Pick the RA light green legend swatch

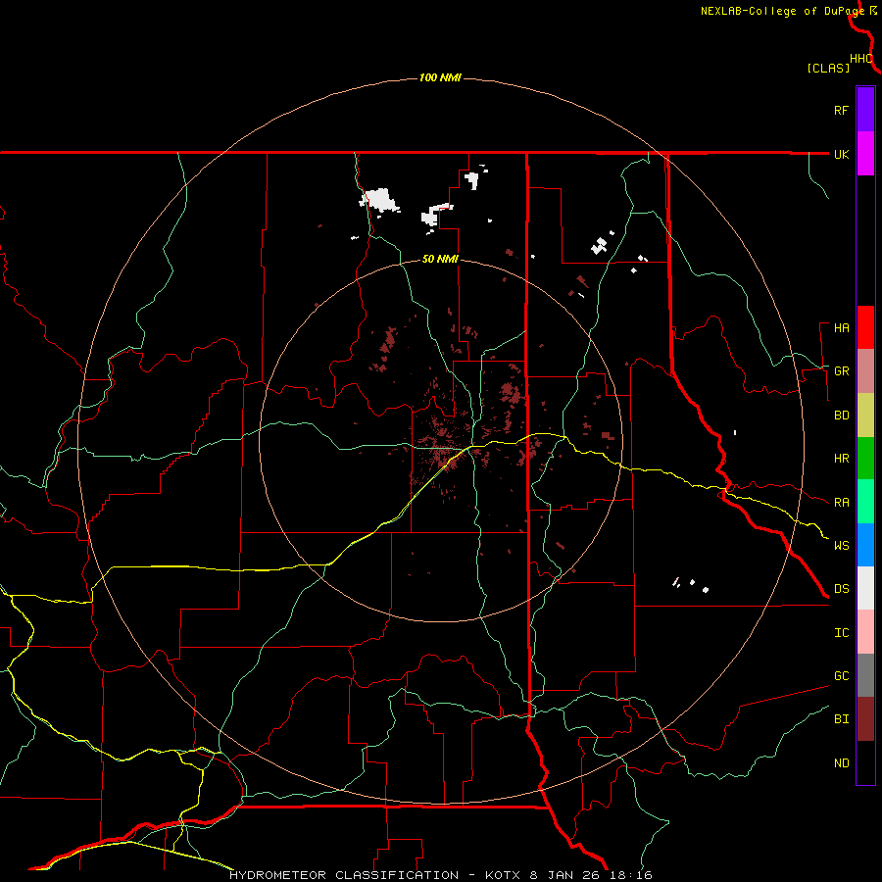coord(865,502)
